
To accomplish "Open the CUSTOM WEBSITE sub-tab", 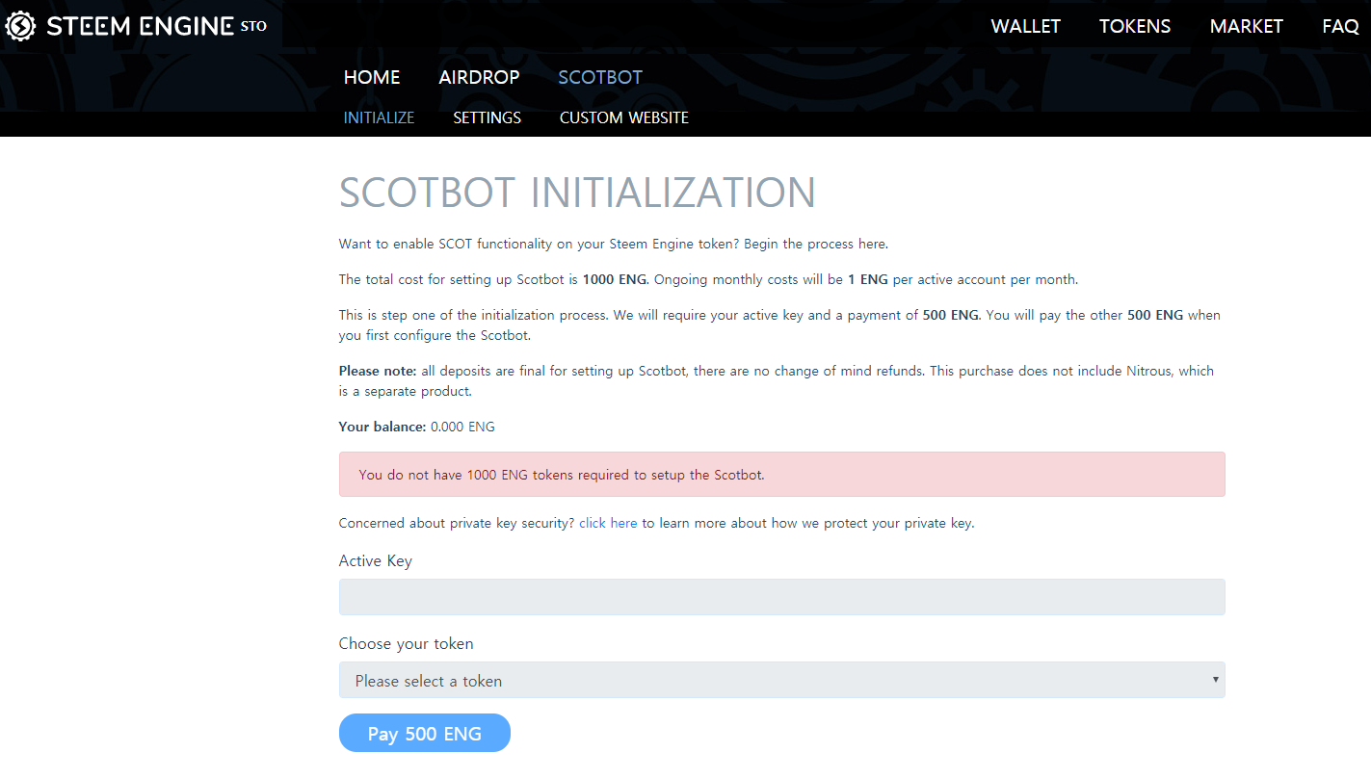I will 624,117.
